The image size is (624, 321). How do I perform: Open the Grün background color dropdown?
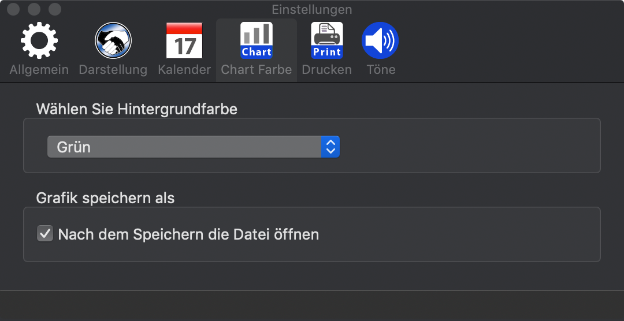194,147
